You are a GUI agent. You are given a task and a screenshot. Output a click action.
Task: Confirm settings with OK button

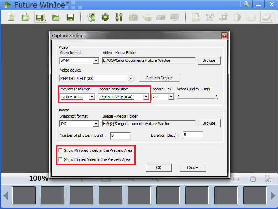159,167
